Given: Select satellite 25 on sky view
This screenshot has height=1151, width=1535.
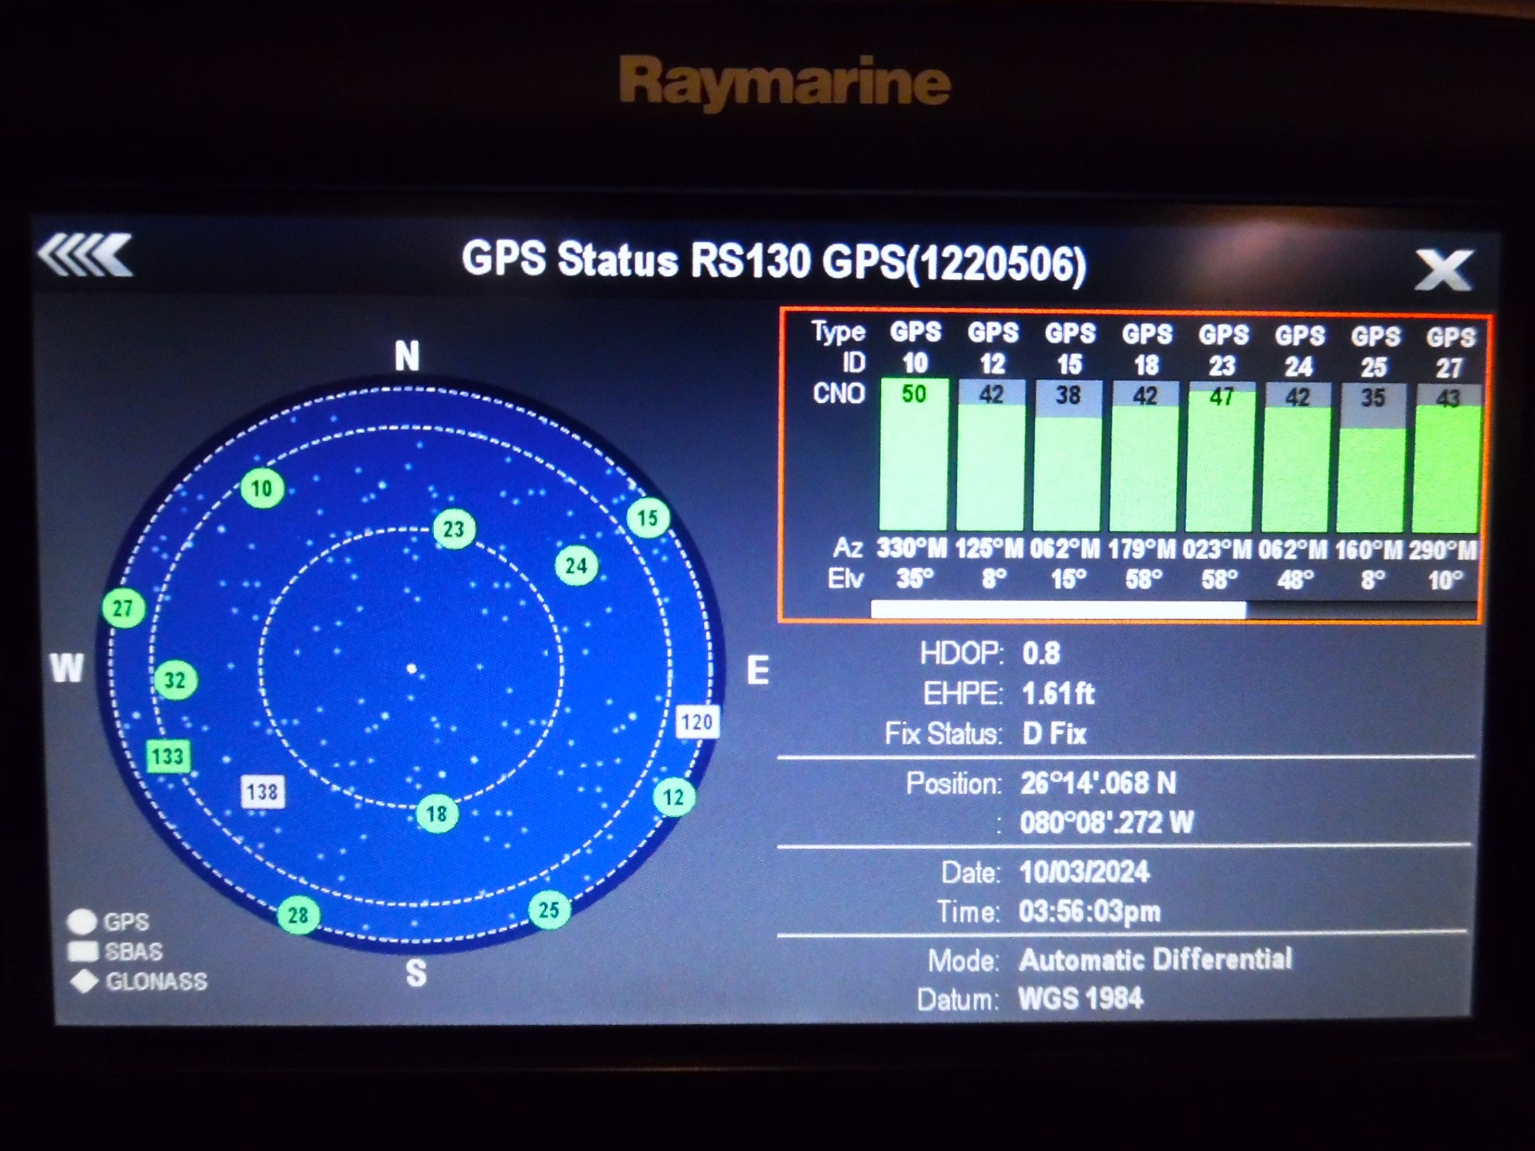Looking at the screenshot, I should point(549,910).
